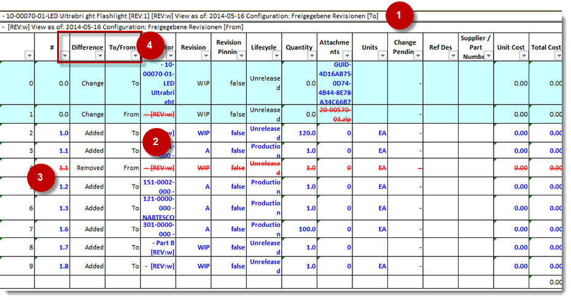This screenshot has height=300, width=571.
Task: Select the 121-0000-000 NABTESCO item cell
Action: [x=158, y=208]
